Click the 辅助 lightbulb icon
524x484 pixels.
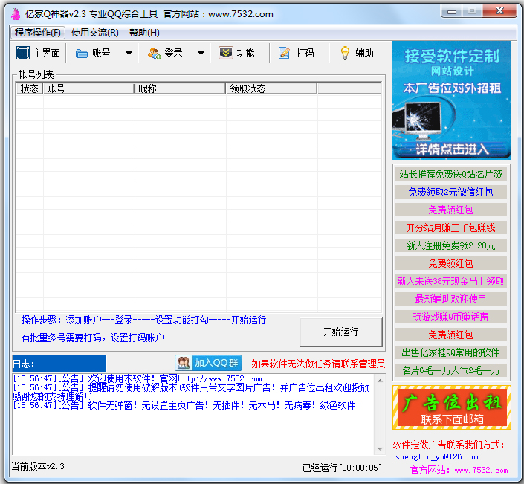345,53
